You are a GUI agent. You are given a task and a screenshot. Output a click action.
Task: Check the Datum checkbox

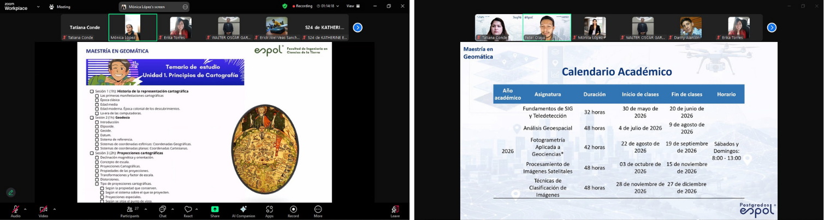pyautogui.click(x=97, y=135)
